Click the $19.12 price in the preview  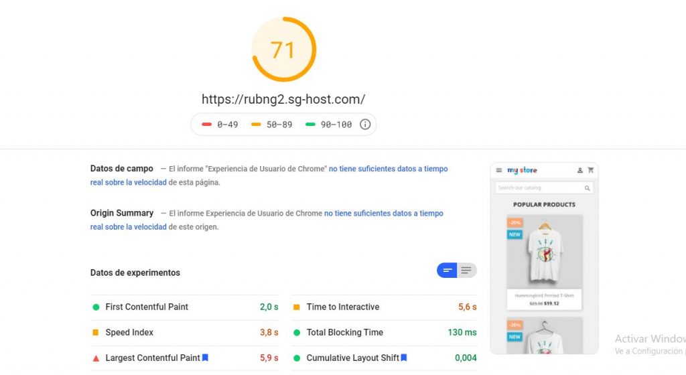tap(551, 303)
